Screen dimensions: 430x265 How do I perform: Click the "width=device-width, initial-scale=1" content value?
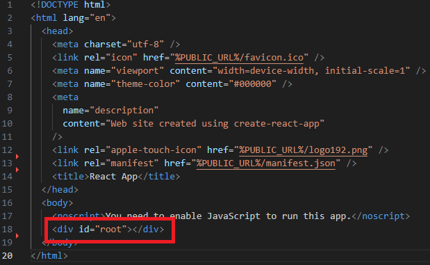click(311, 71)
